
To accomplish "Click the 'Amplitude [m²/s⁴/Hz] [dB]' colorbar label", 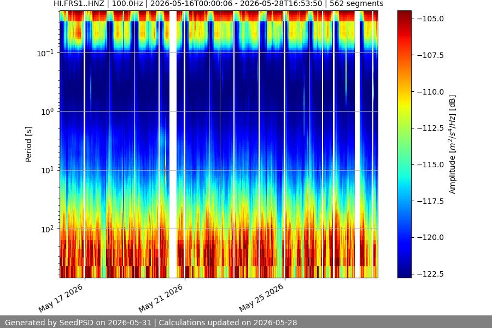I will tap(452, 144).
